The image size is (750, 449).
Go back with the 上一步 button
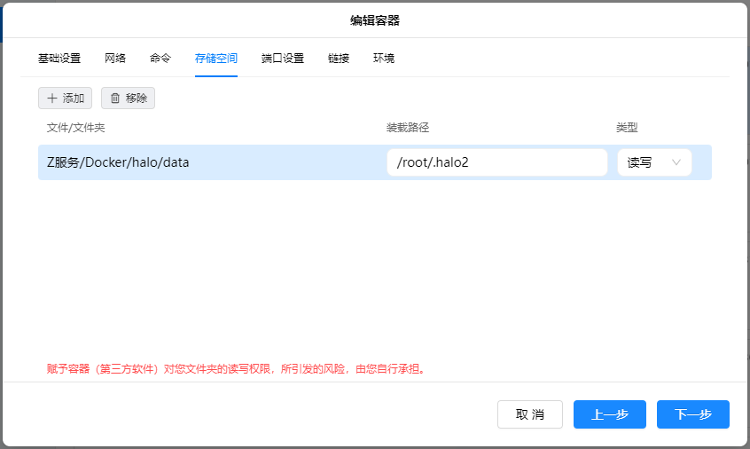coord(610,414)
